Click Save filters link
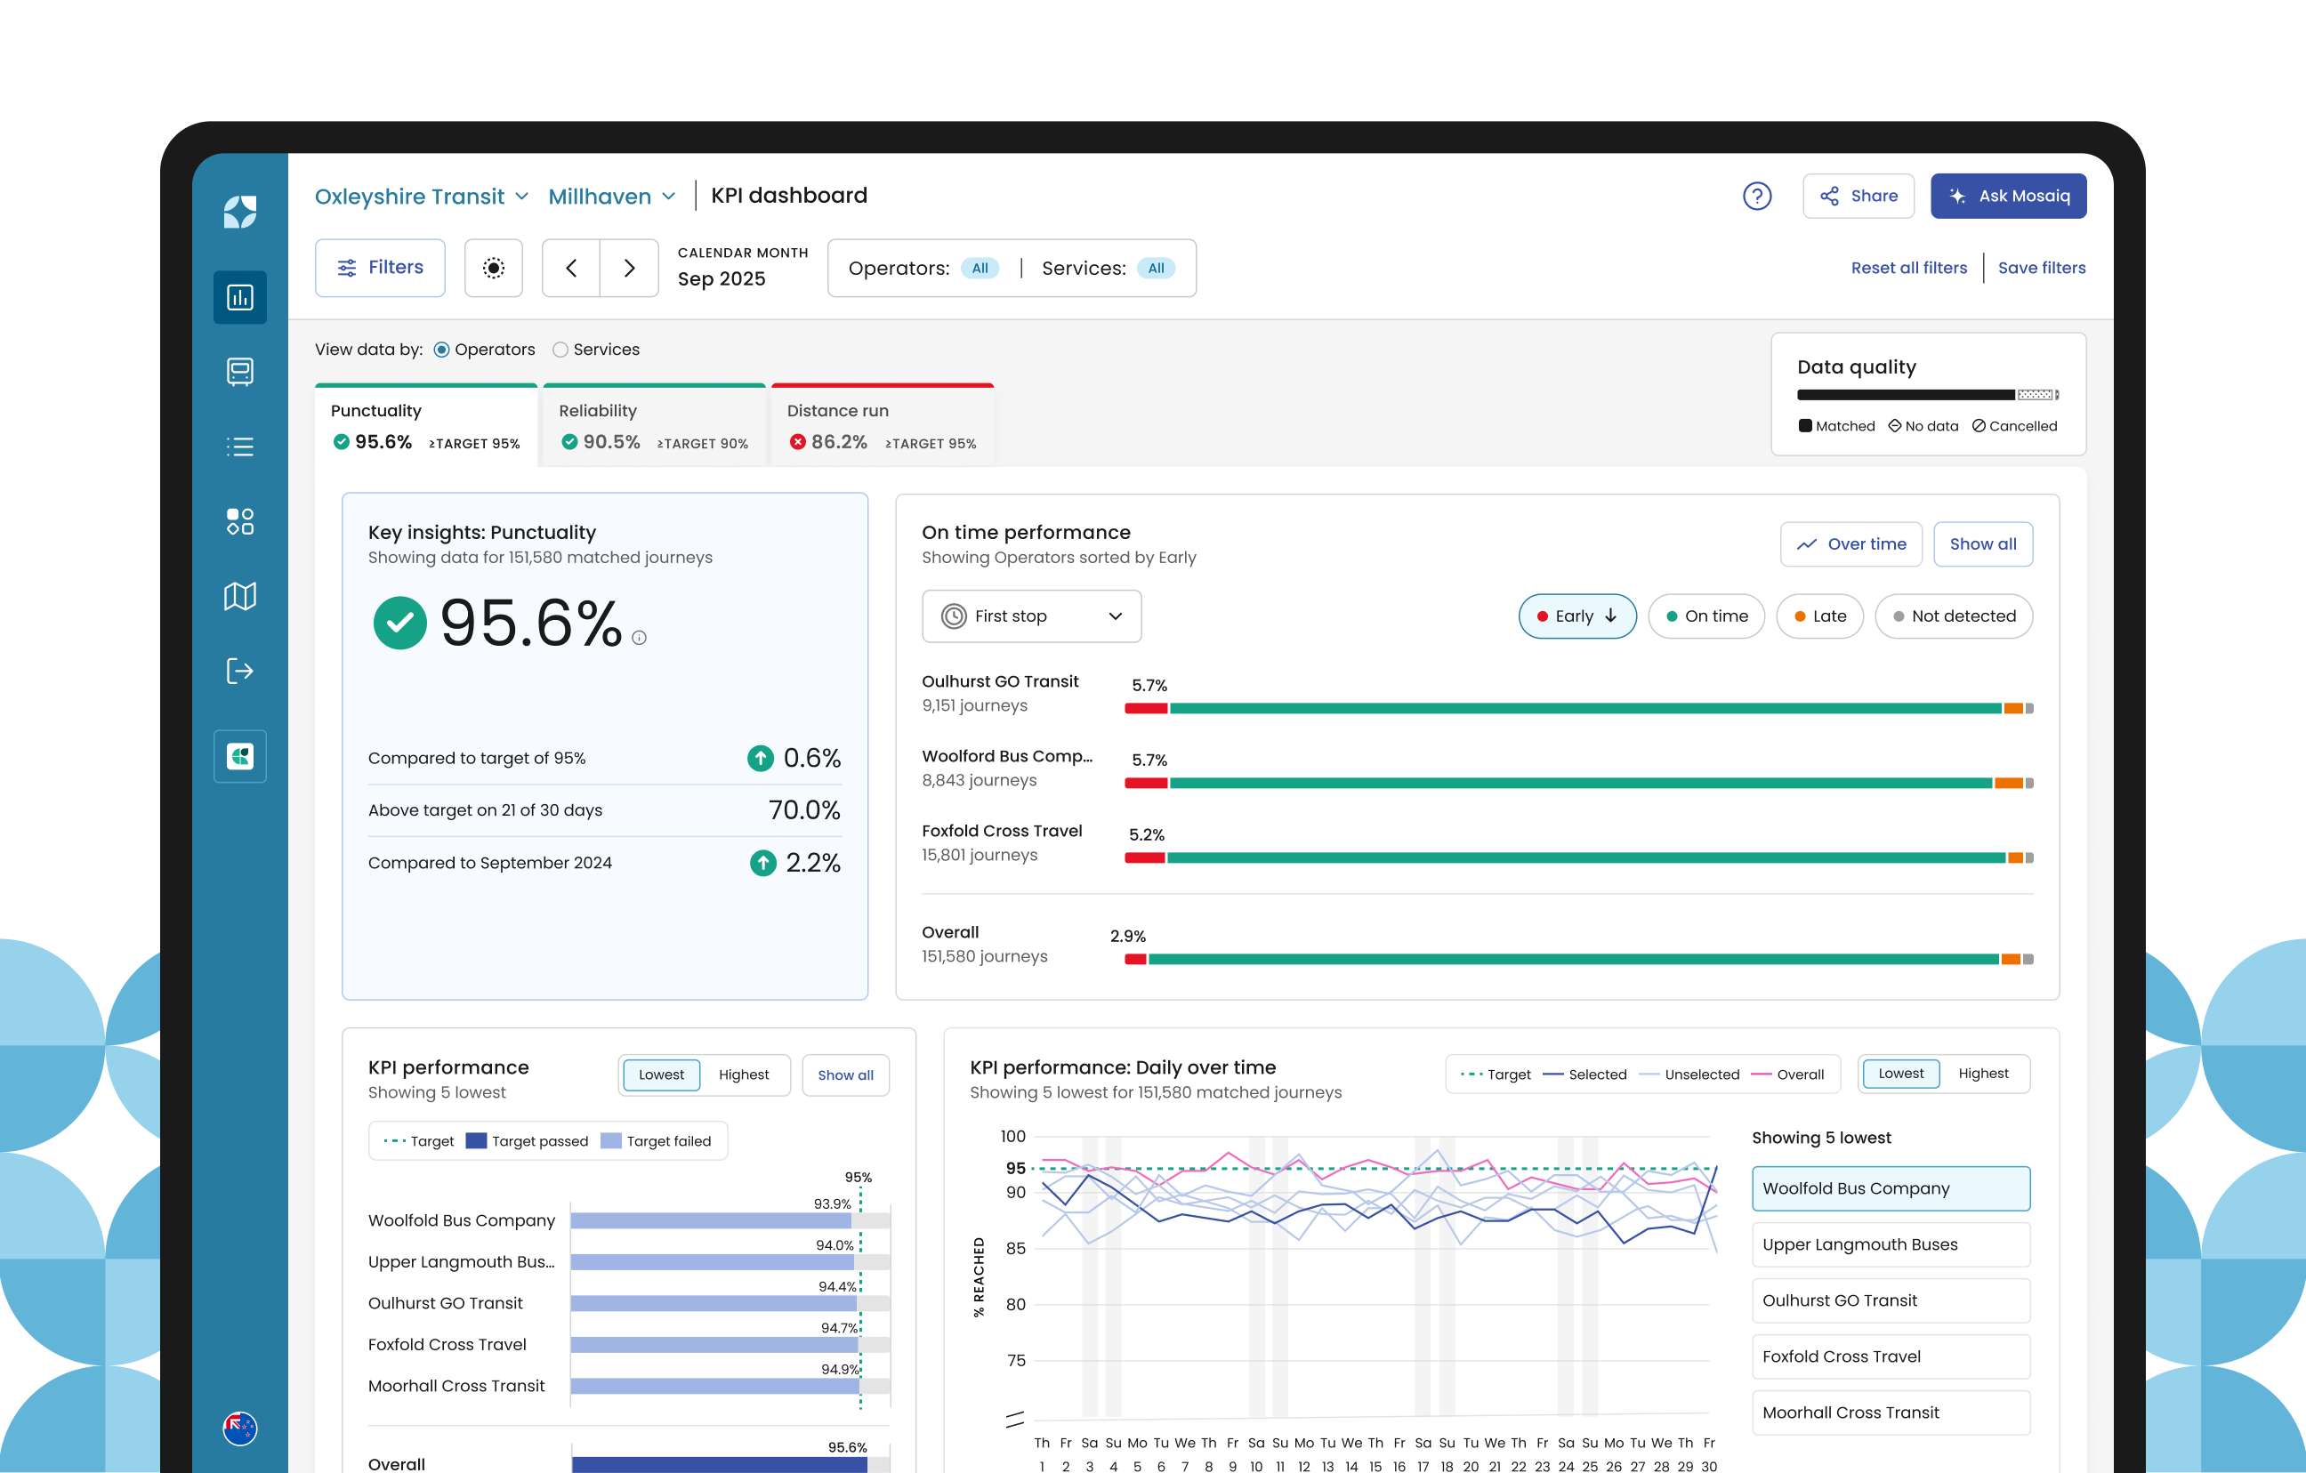The width and height of the screenshot is (2306, 1473). [2042, 268]
